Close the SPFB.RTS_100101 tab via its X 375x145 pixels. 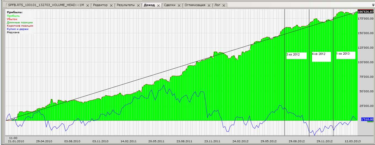click(x=87, y=5)
